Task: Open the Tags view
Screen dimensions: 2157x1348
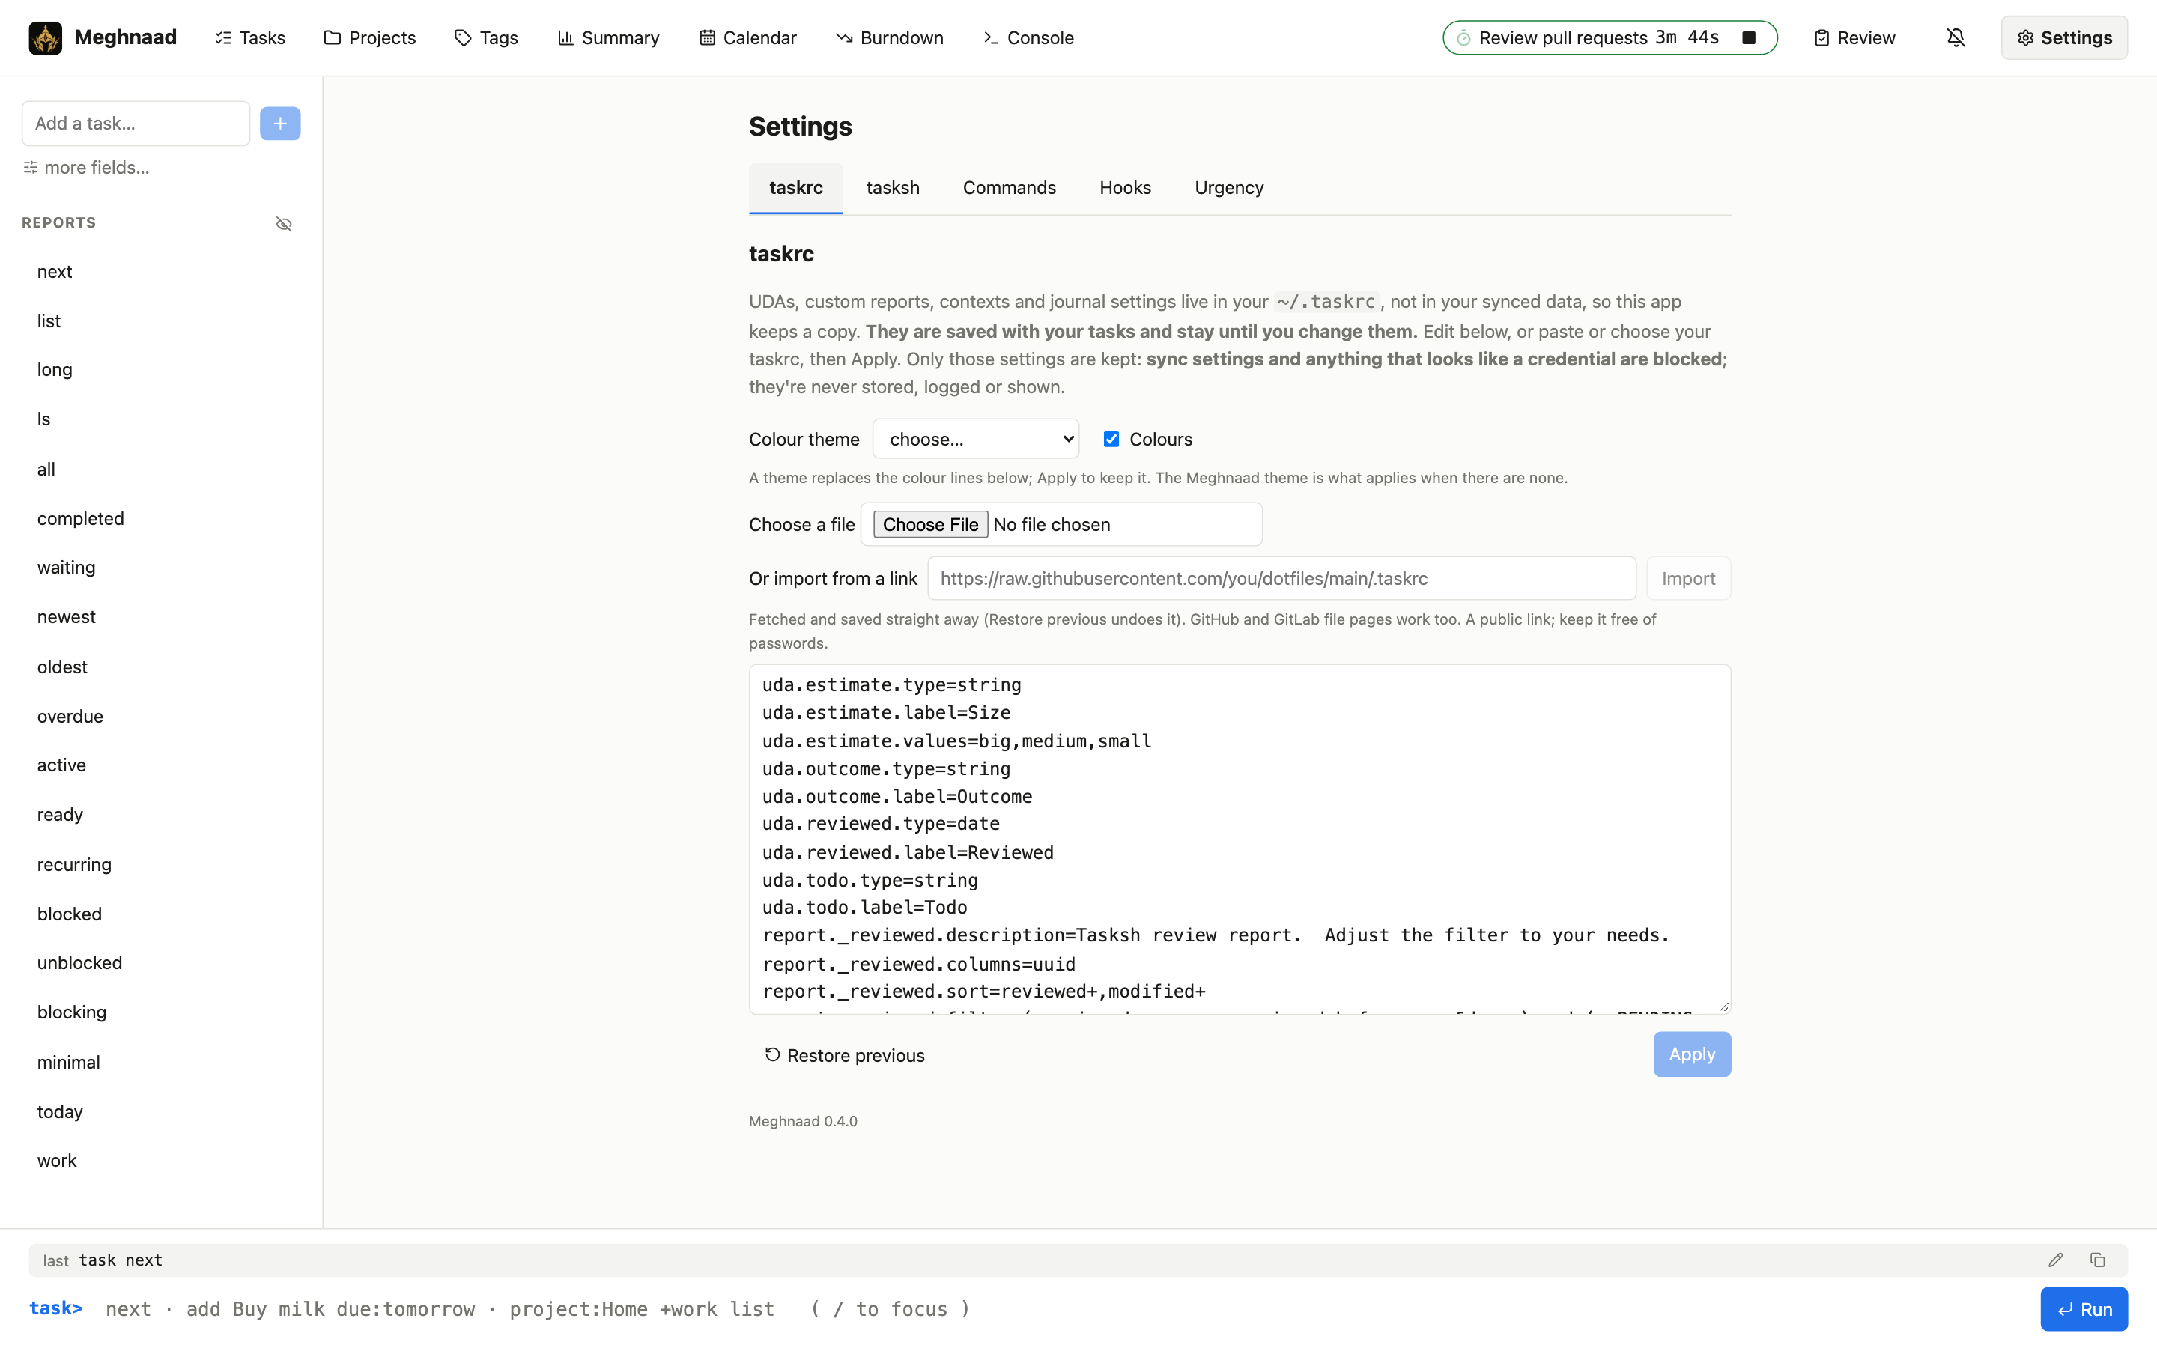Action: pos(486,37)
